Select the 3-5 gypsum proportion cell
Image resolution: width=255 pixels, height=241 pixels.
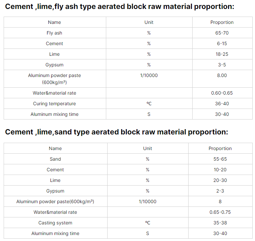point(222,65)
